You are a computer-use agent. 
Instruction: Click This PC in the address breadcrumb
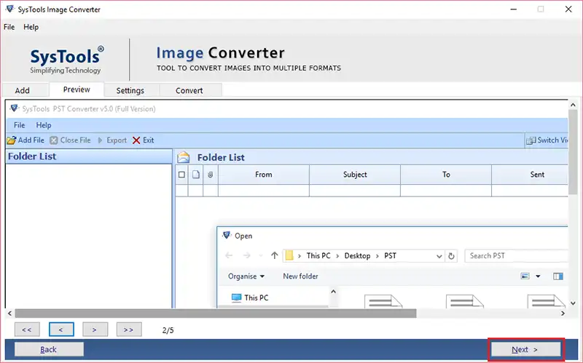coord(318,256)
